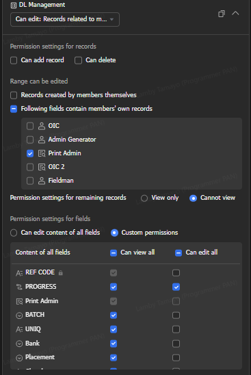Uncheck the Print Admin field in range list
251x375 pixels.
[x=30, y=153]
